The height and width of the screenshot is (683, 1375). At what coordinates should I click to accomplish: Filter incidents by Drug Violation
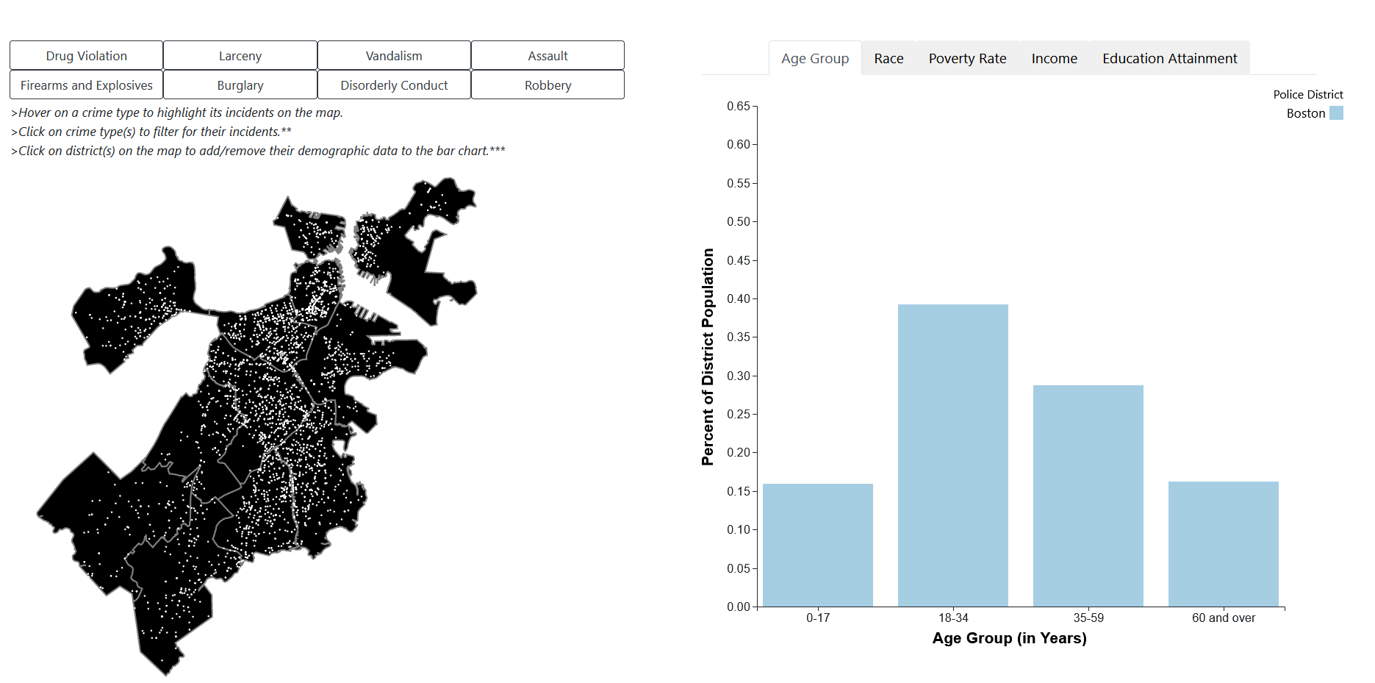[x=86, y=55]
